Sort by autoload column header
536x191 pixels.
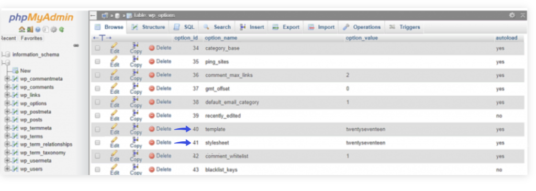coord(506,38)
